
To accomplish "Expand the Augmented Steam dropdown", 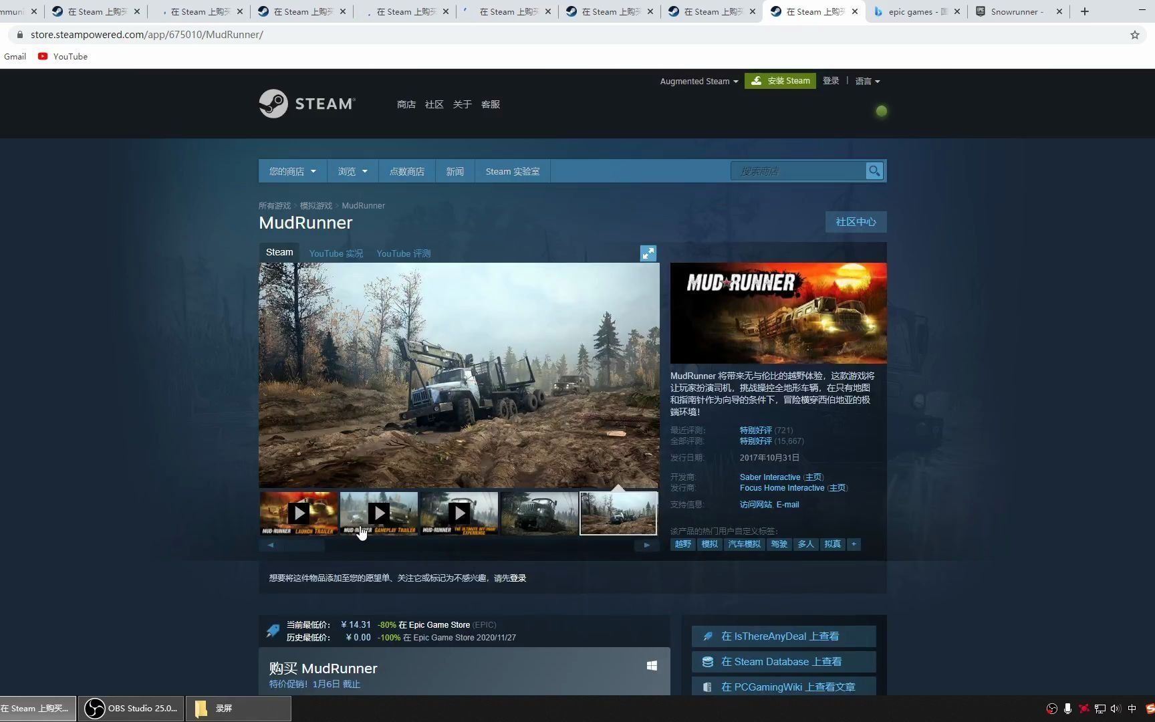I will [x=698, y=81].
